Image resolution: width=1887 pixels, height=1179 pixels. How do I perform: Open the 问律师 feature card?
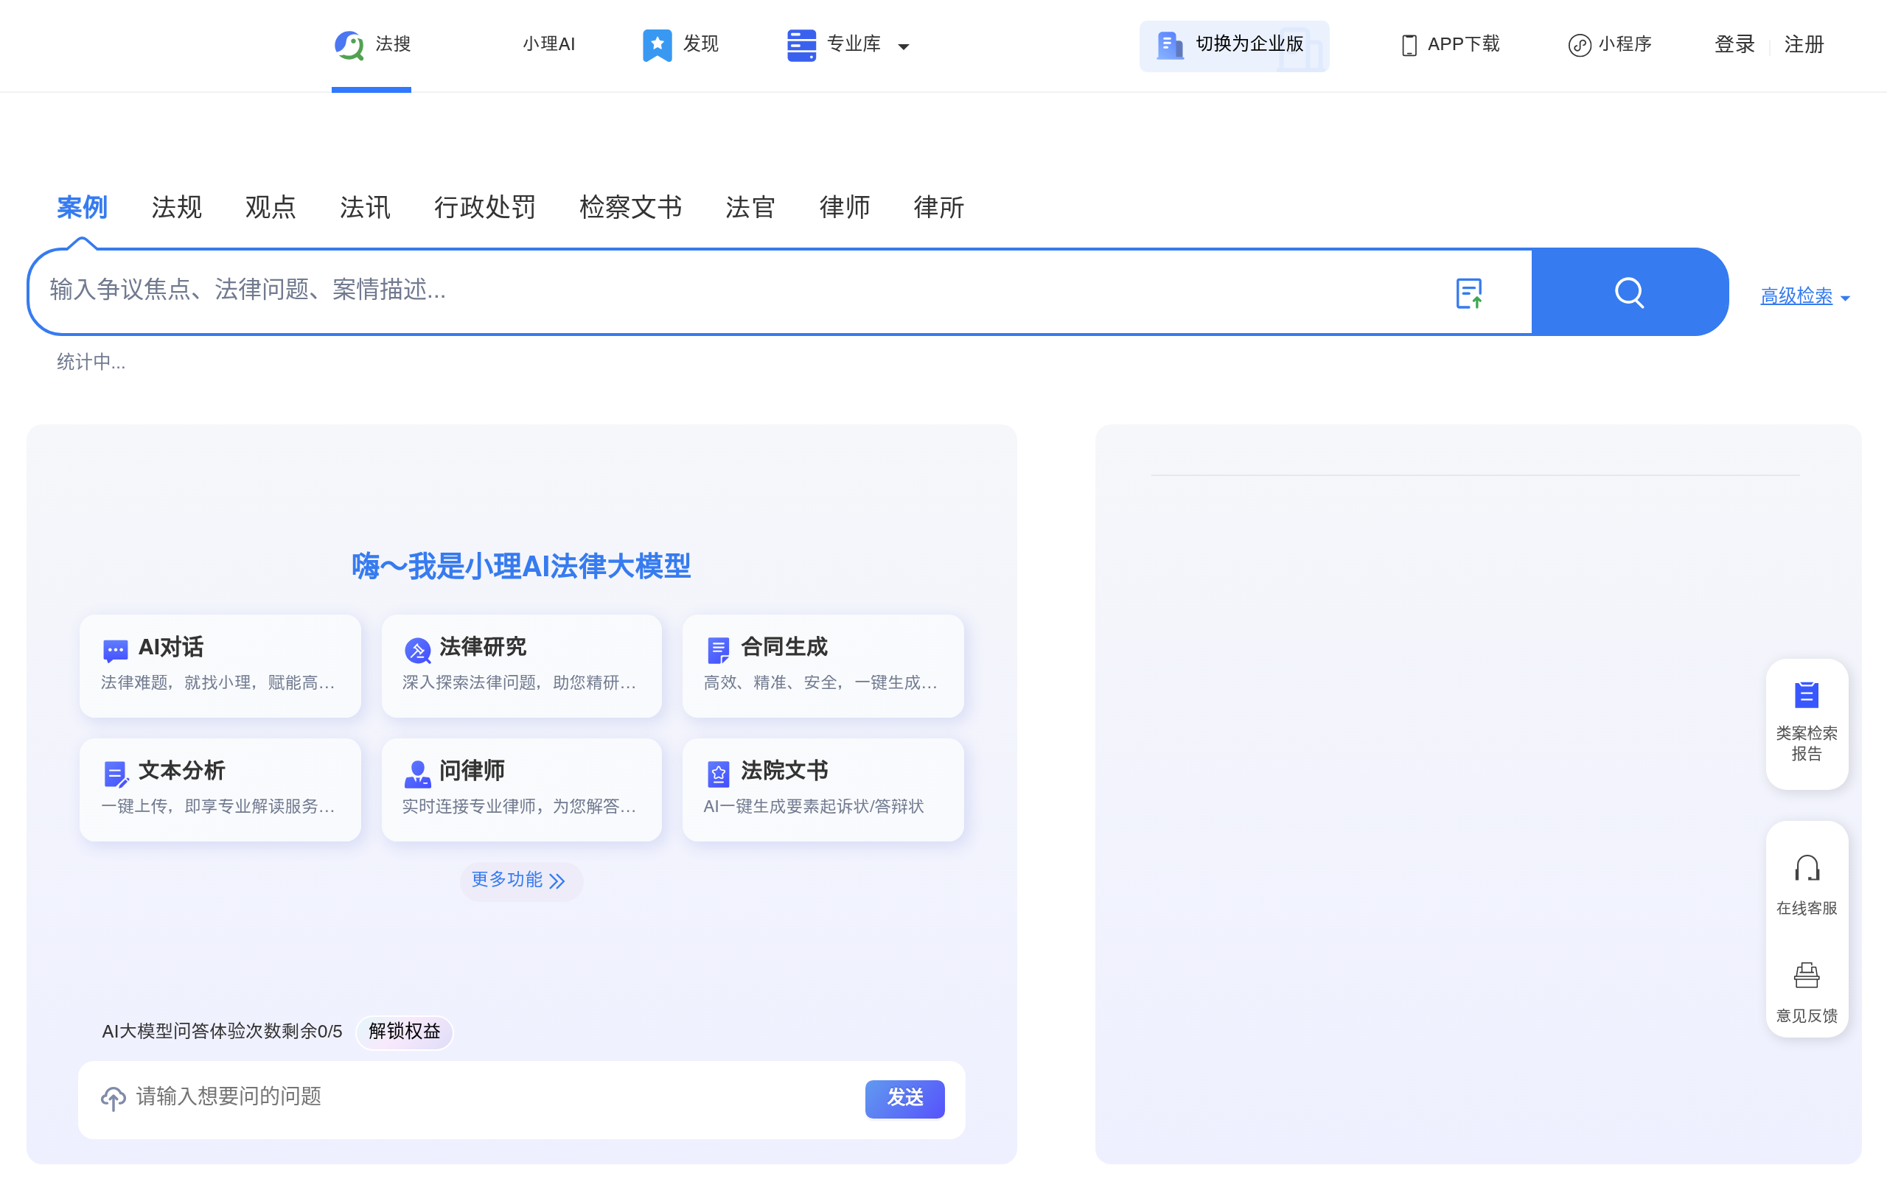point(521,790)
